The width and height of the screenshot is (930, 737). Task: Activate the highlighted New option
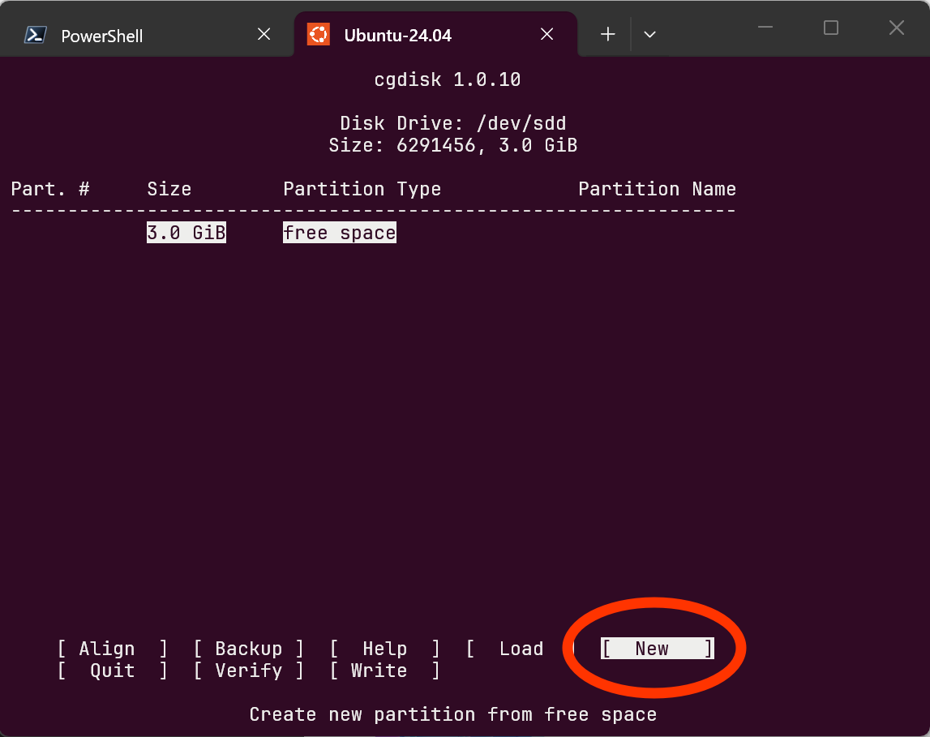click(x=658, y=649)
